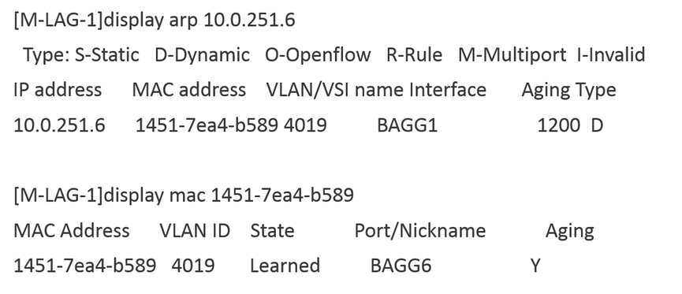
Task: Click the BAGG6 port entry
Action: (x=401, y=266)
